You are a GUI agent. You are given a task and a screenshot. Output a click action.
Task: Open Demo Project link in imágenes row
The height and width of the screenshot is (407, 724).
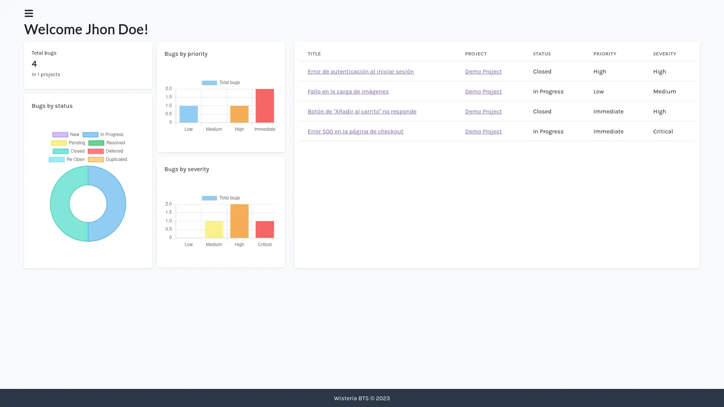(483, 92)
